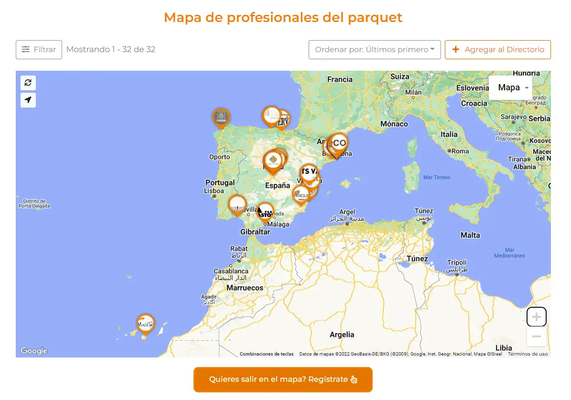Select the Barcelona marker cluster

(338, 143)
